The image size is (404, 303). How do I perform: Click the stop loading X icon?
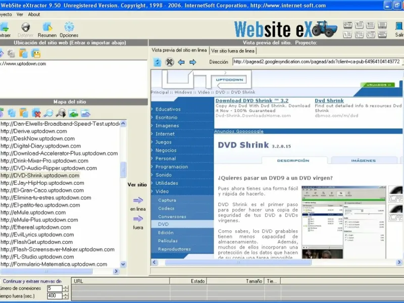(x=169, y=62)
